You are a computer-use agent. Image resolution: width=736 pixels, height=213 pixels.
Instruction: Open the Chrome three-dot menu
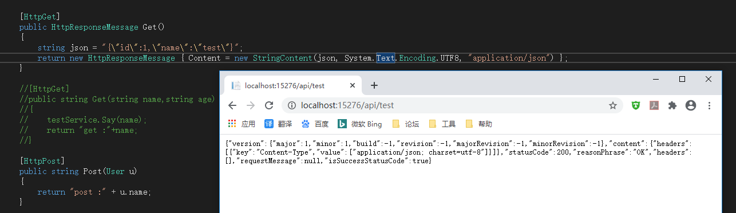710,105
